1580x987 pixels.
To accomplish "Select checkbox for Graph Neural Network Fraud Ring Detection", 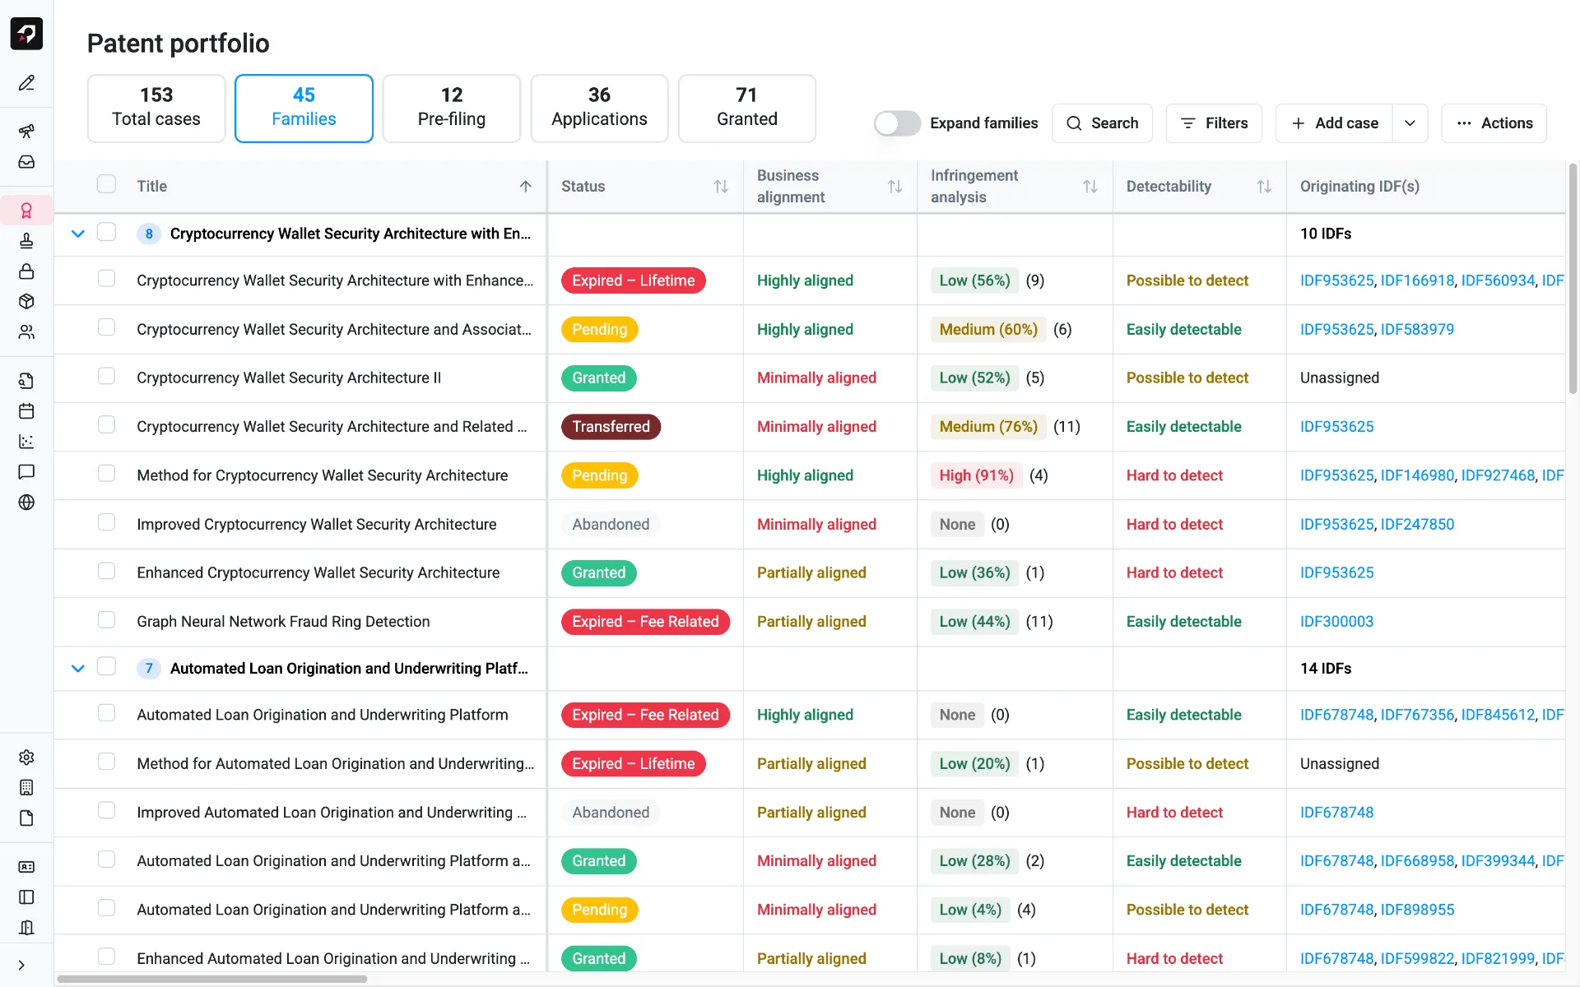I will (106, 619).
